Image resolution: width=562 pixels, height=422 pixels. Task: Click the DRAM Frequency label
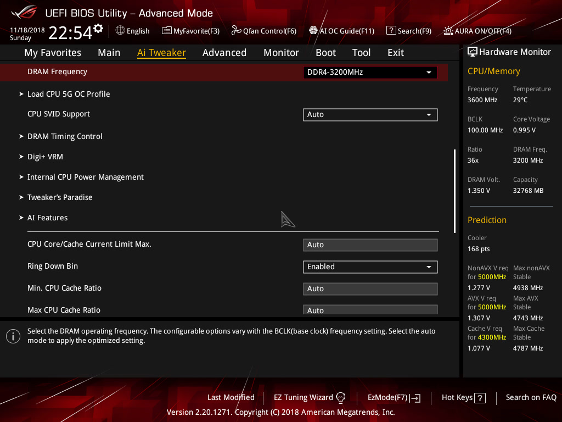pos(57,72)
